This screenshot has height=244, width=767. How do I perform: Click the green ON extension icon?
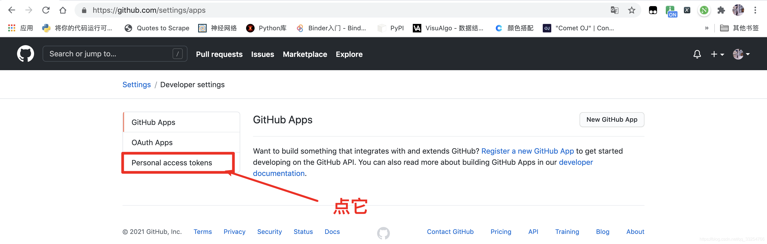tap(671, 11)
